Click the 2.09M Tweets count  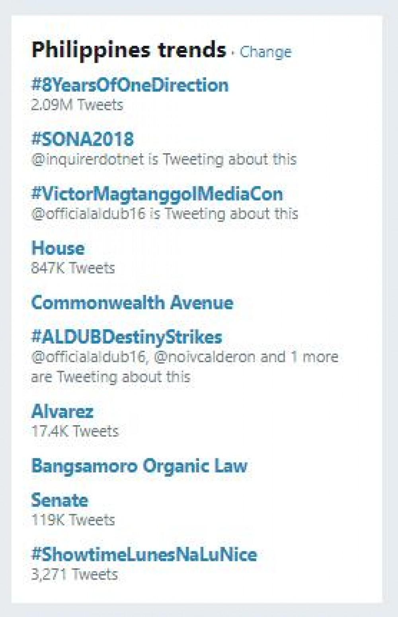click(77, 105)
